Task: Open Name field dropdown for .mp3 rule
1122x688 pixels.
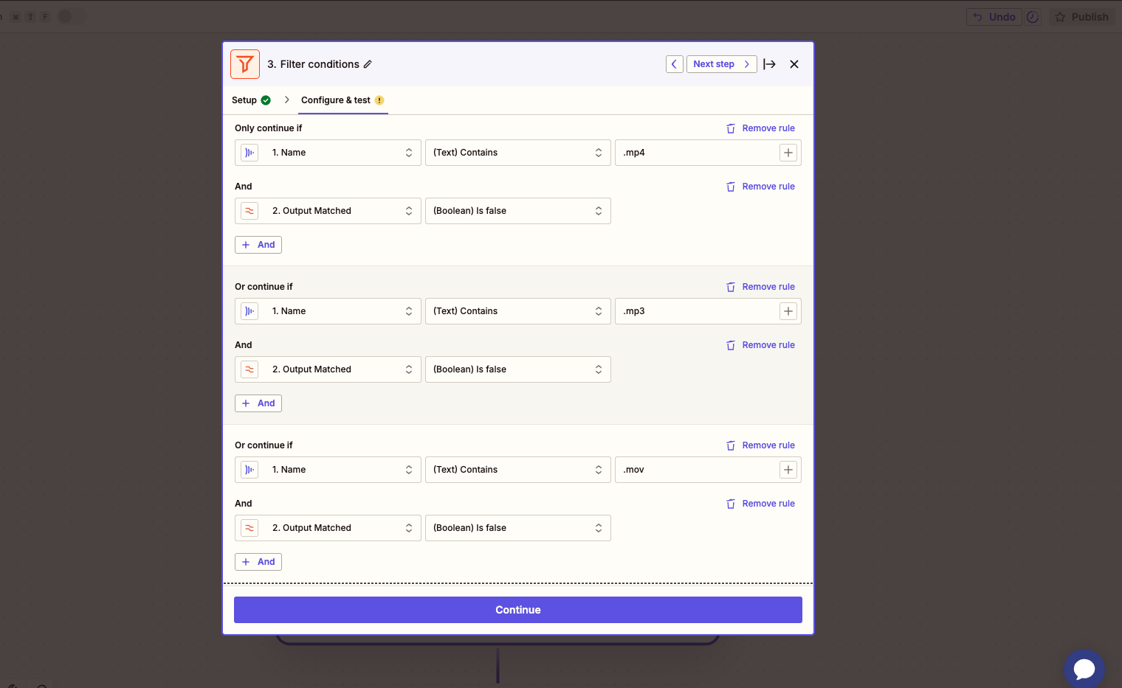Action: point(328,311)
